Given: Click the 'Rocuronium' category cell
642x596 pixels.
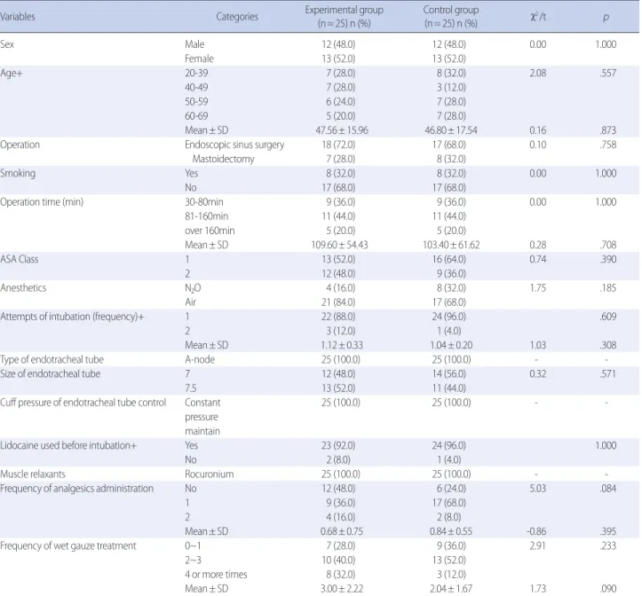Looking at the screenshot, I should coord(210,474).
